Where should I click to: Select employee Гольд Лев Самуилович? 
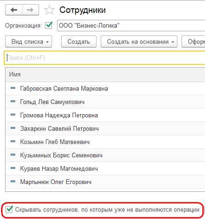coord(105,102)
